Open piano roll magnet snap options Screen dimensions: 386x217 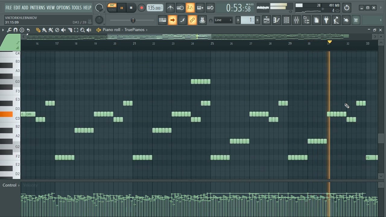(16, 30)
